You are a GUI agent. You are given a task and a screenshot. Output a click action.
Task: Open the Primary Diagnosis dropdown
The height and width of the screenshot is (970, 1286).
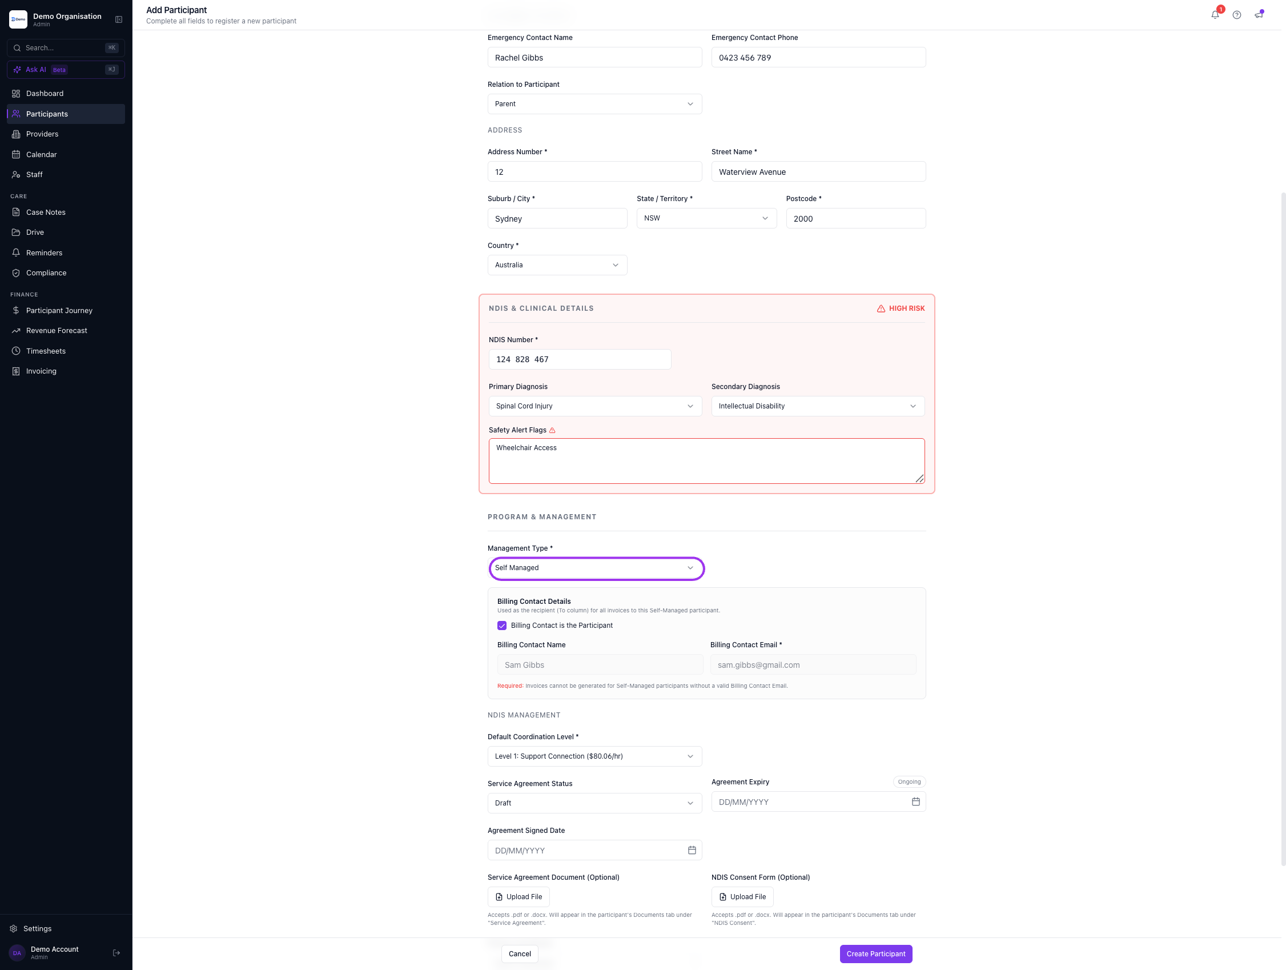tap(596, 406)
